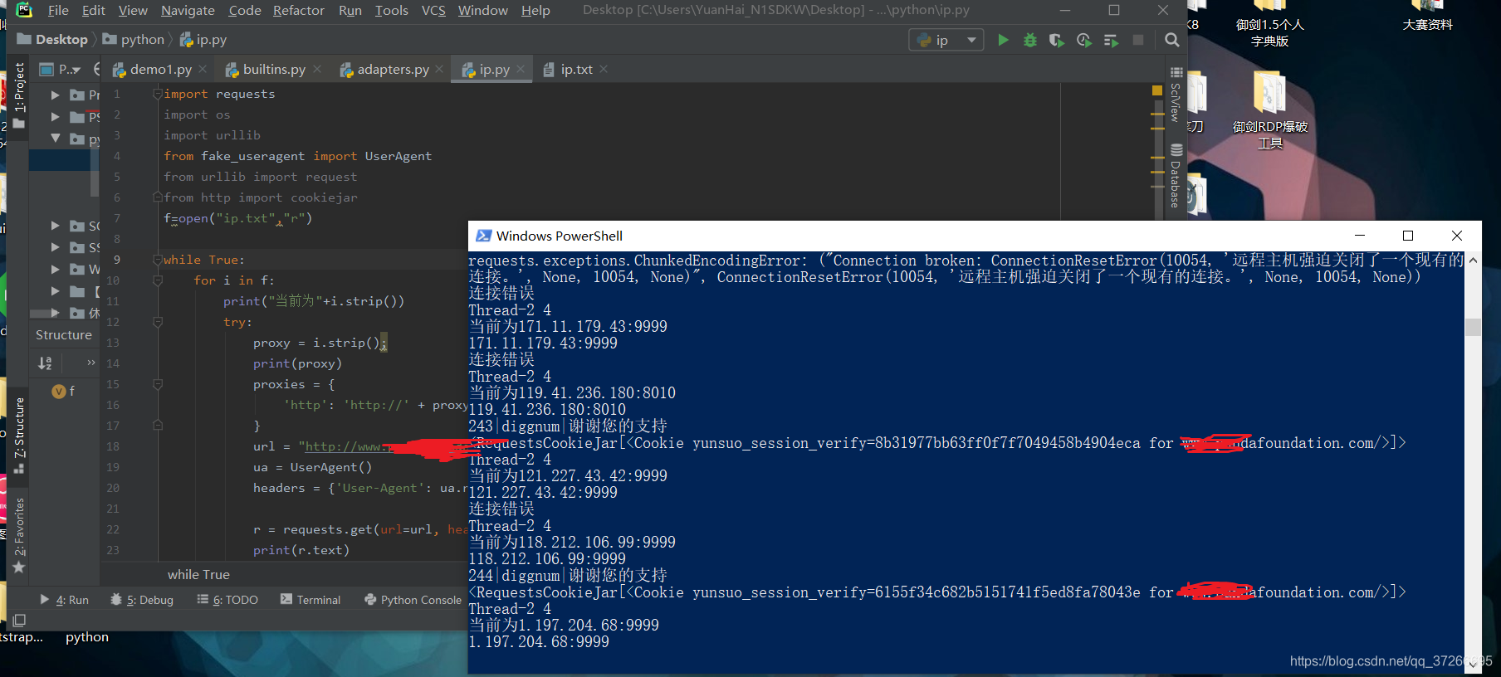Run ip with coverage shield icon

pos(1056,40)
